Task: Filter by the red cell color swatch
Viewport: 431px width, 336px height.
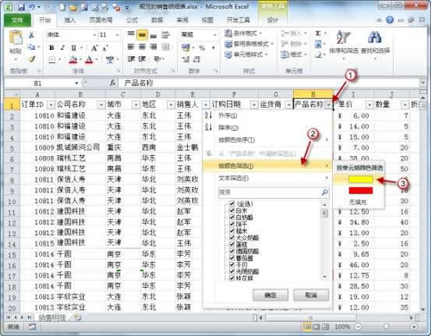Action: (360, 190)
